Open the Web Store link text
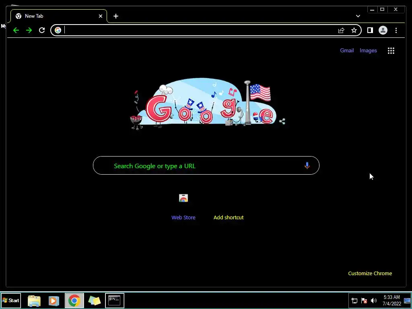Viewport: 412px width, 309px height. point(183,218)
